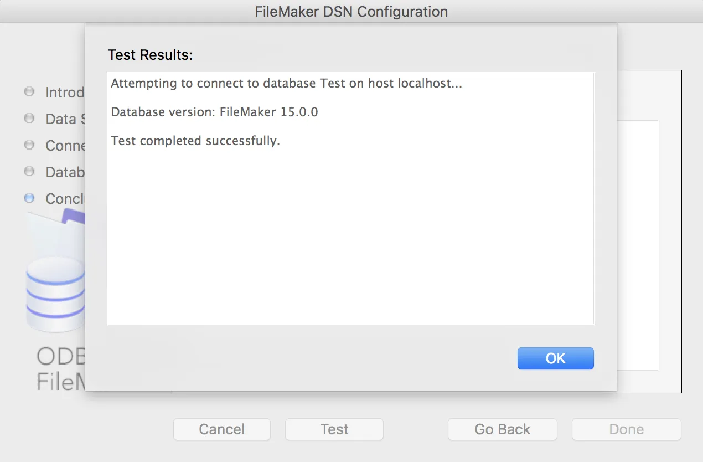Select the Introduction step label
Image resolution: width=703 pixels, height=462 pixels.
click(65, 93)
